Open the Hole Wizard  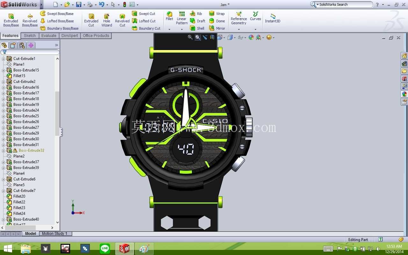(107, 20)
